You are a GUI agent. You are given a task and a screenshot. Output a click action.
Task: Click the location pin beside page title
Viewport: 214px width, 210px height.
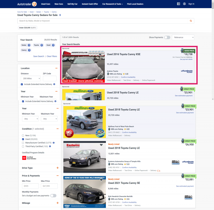[x=60, y=15]
